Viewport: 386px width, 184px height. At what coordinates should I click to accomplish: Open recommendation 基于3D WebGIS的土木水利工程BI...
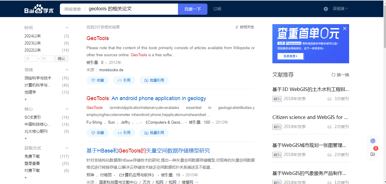coord(311,89)
